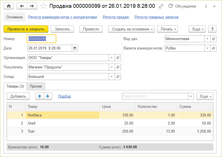Select the Торт row cell

click(63, 131)
